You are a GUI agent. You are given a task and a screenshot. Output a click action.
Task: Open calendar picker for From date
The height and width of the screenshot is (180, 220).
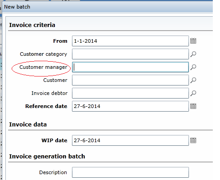coord(193,41)
